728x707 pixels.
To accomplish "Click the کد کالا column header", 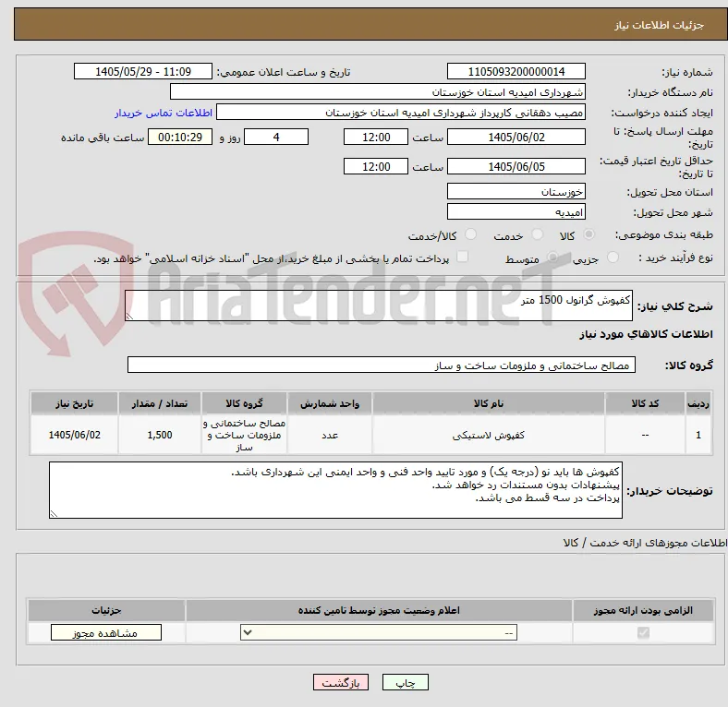I will pos(645,403).
